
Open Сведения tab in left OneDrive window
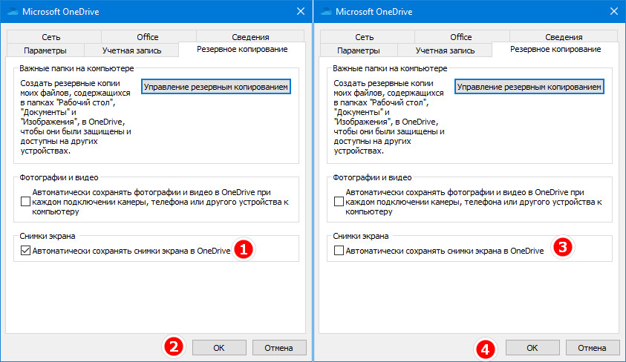pos(250,37)
